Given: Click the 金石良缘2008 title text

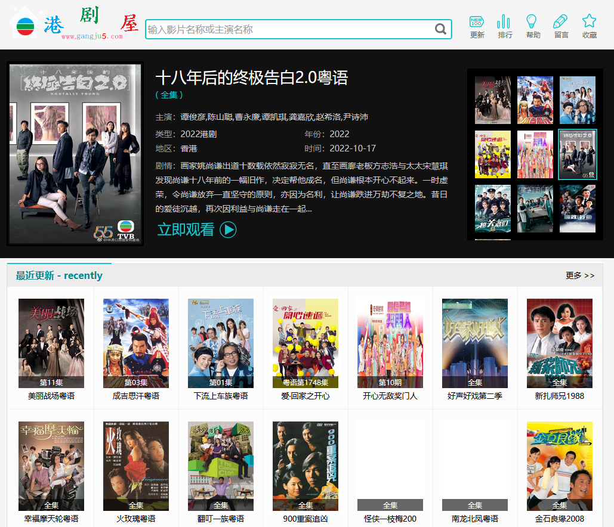Looking at the screenshot, I should click(x=560, y=519).
